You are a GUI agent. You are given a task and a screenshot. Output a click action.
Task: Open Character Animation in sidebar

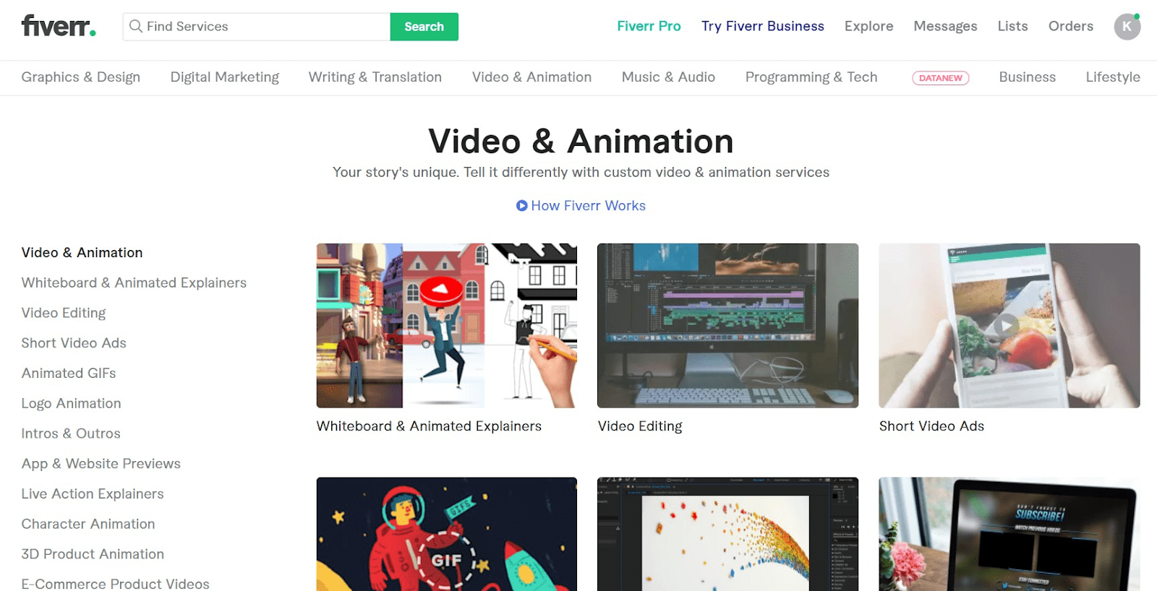[88, 524]
